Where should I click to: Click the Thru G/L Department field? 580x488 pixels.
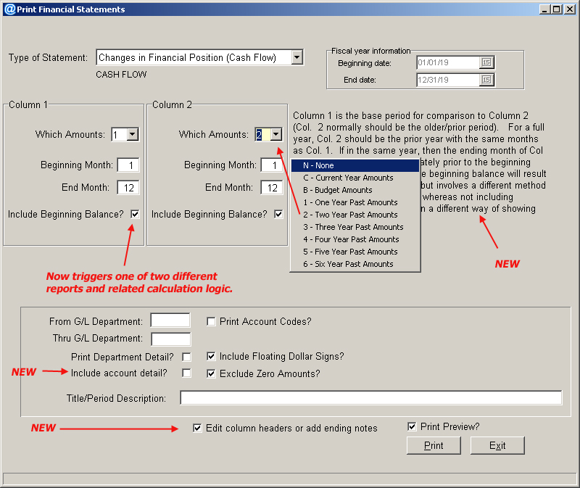pos(171,339)
